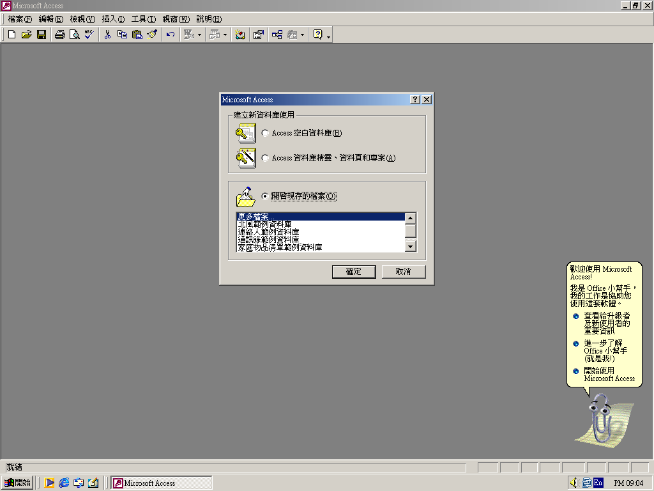
Task: Open toolbar options arrow after help icon
Action: point(329,36)
